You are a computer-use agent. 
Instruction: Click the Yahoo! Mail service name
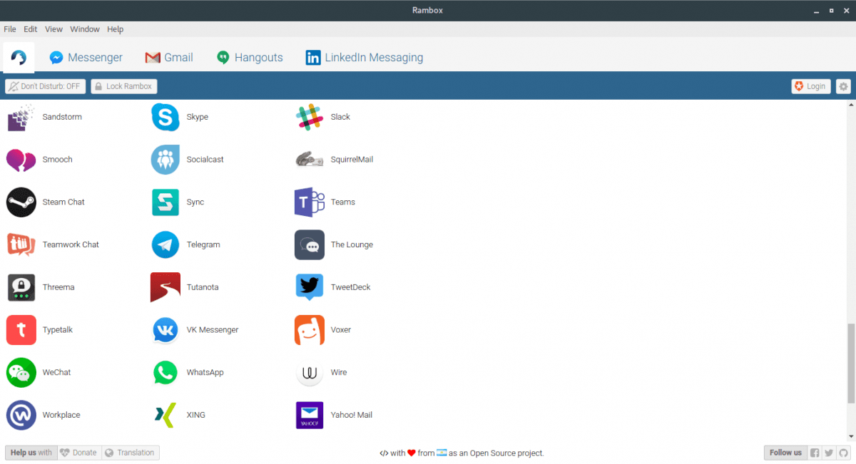point(352,415)
